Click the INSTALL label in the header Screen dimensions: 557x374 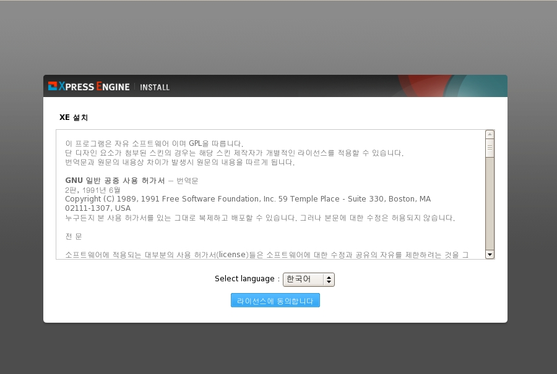[x=155, y=87]
